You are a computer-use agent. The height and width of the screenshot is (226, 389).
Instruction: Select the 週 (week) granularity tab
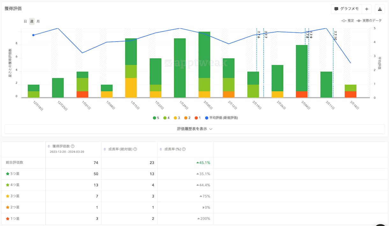pos(32,21)
